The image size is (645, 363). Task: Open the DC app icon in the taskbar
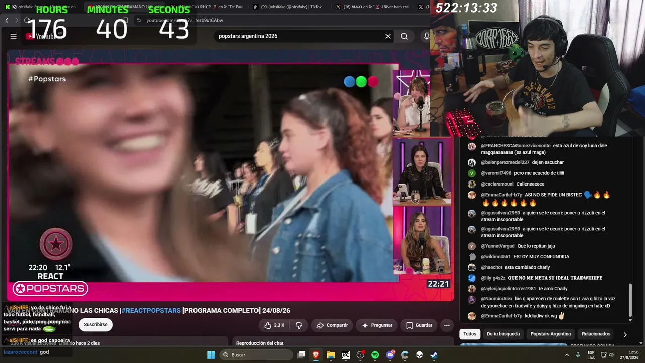(346, 355)
